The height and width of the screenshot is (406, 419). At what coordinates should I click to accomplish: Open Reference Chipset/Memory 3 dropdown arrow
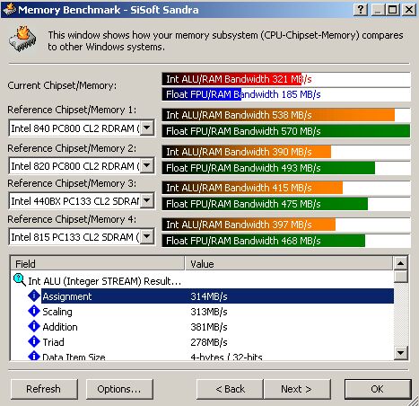click(x=147, y=201)
